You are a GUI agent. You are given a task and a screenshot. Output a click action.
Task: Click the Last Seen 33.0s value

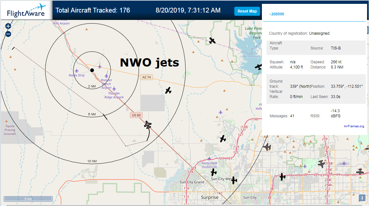click(x=336, y=97)
